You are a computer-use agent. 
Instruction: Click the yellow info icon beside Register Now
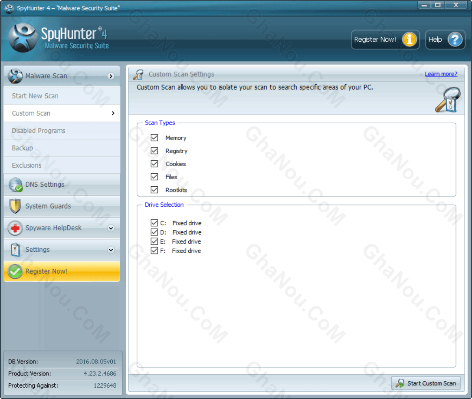410,40
